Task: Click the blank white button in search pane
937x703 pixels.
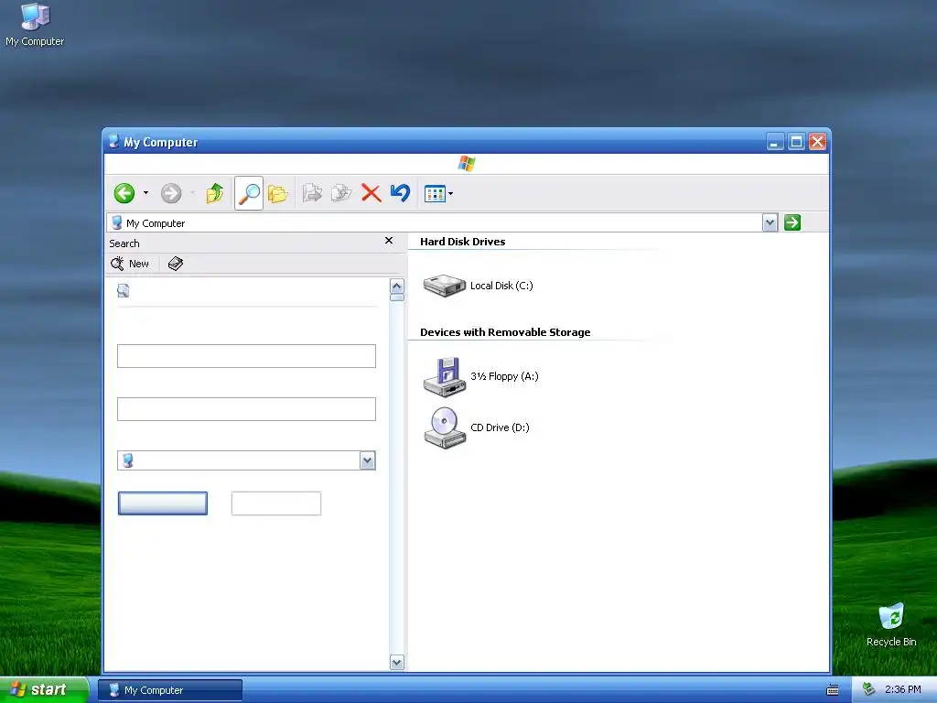Action: coord(276,503)
